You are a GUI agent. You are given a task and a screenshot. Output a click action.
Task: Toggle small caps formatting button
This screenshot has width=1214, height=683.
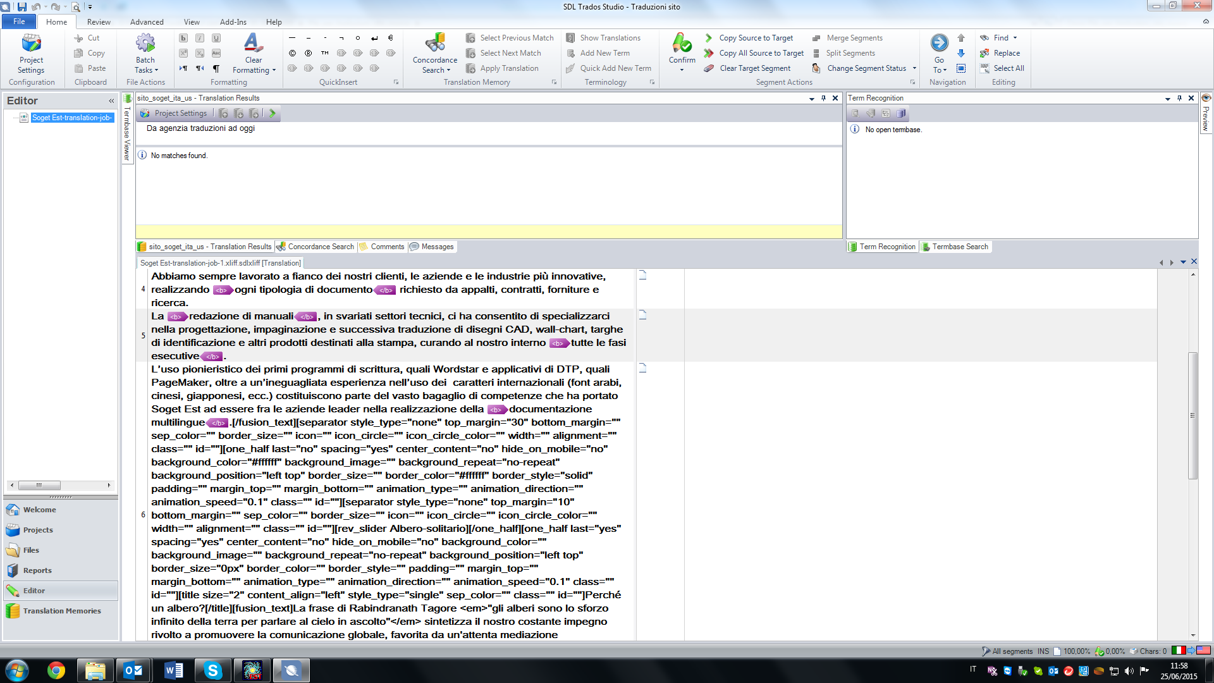pos(216,53)
